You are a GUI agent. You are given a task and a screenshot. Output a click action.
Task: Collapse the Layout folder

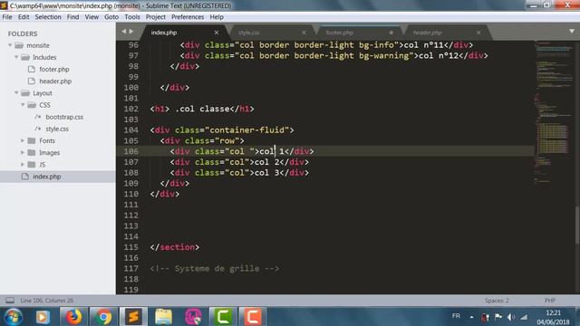tap(16, 92)
